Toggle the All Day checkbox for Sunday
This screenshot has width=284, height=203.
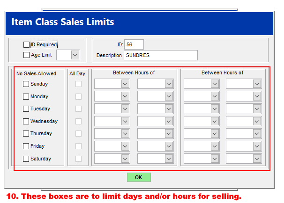(x=78, y=84)
